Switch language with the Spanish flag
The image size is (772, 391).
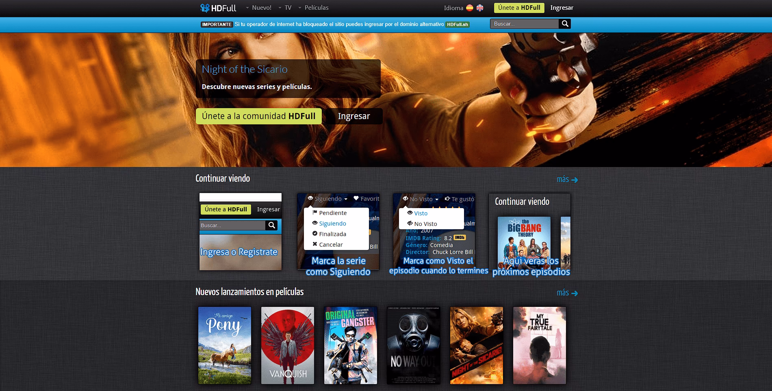point(470,8)
